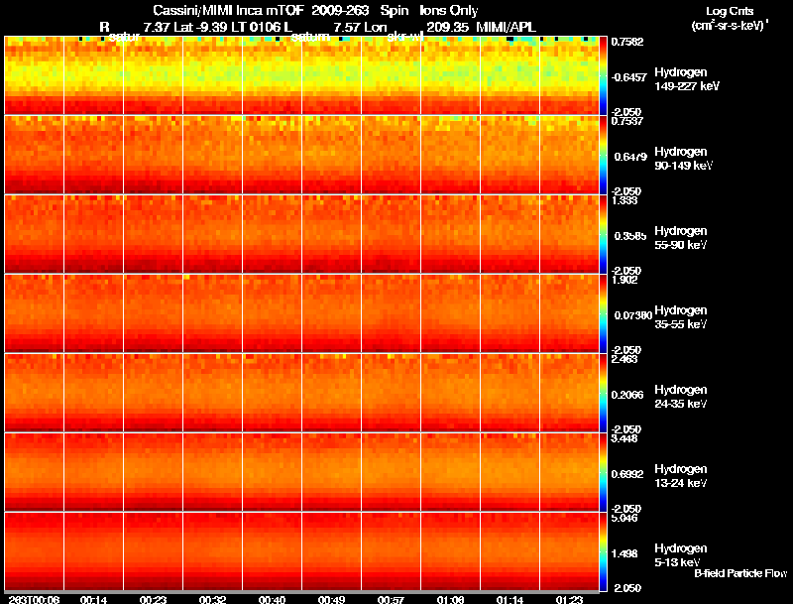Click the 263T00:06 time axis label
Viewport: 793px width, 604px height.
coord(34,599)
